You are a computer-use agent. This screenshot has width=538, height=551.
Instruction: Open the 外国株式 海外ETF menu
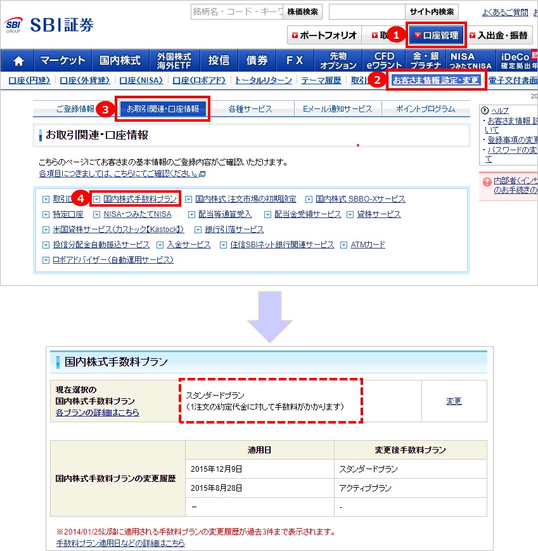point(174,60)
